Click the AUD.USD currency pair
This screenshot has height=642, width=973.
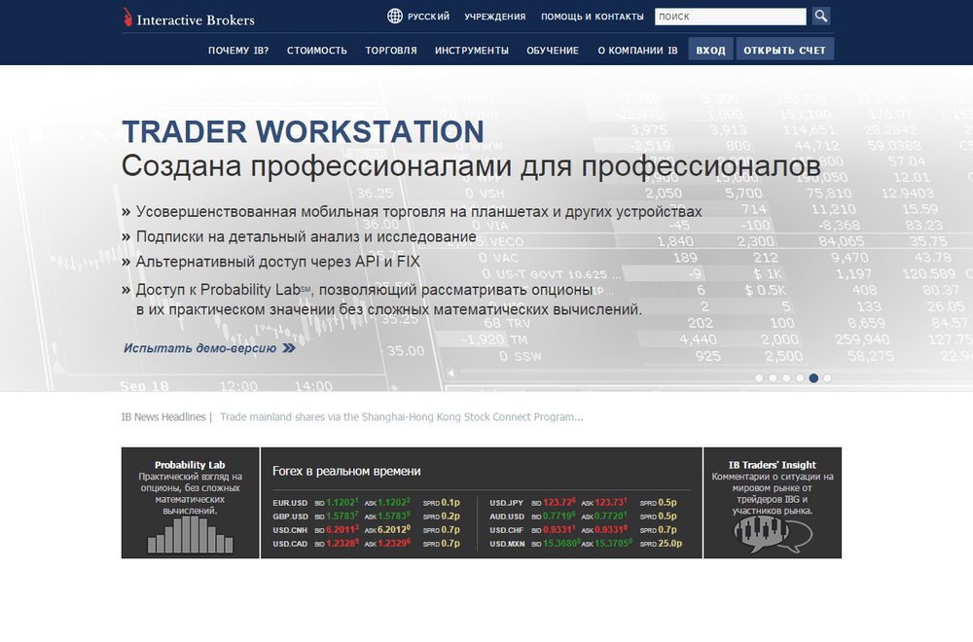507,517
